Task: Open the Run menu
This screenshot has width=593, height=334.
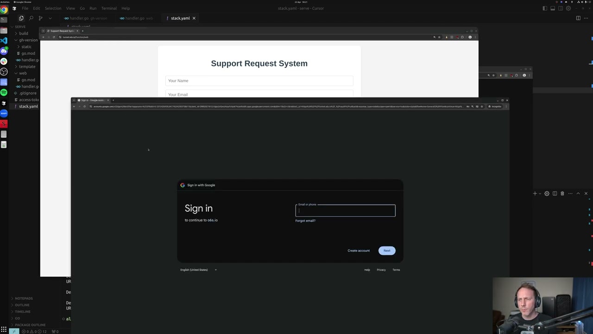Action: pyautogui.click(x=93, y=8)
